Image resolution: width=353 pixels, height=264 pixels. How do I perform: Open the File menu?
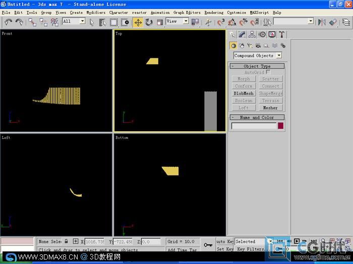6,13
